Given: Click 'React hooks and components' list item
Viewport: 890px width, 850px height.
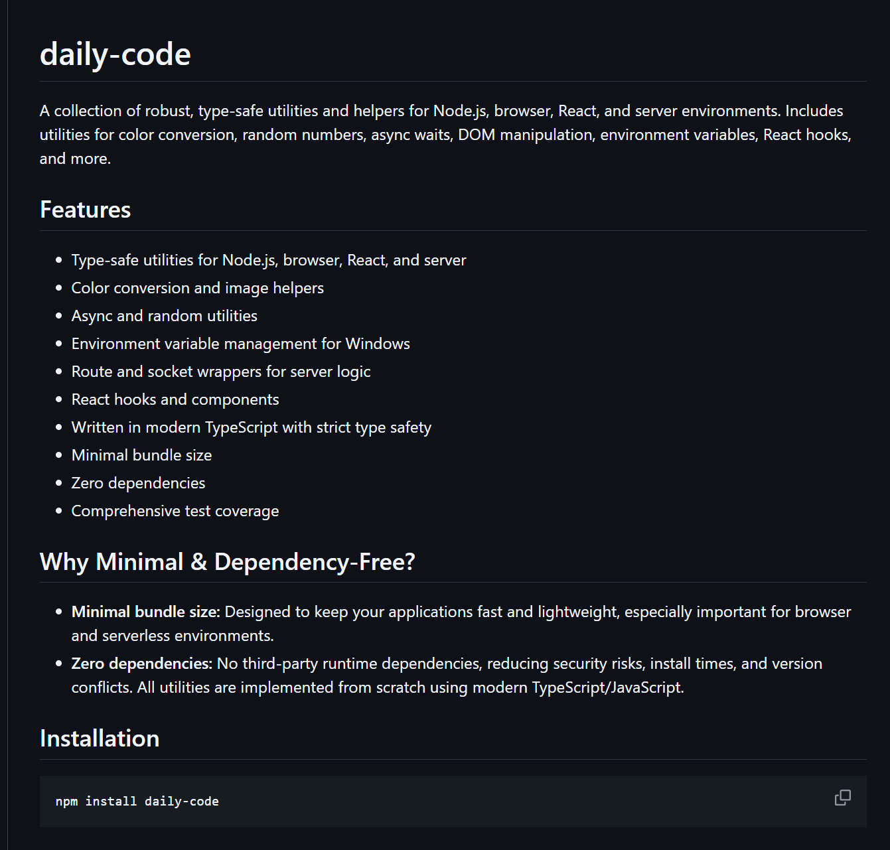Looking at the screenshot, I should (175, 399).
